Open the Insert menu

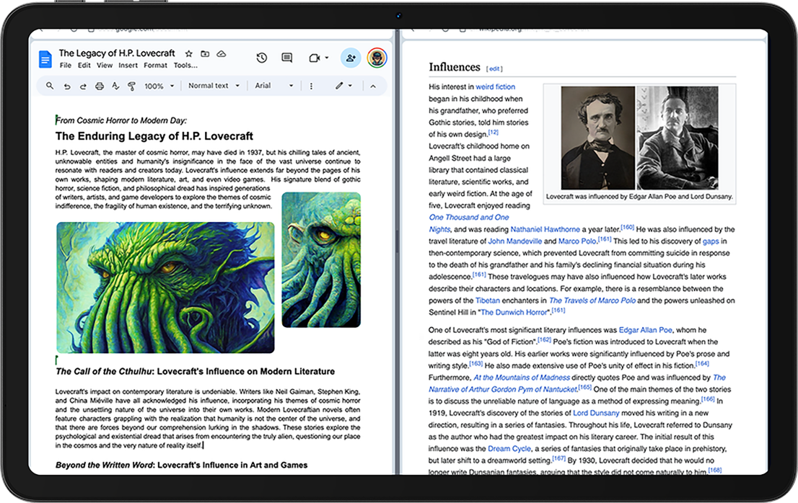(128, 66)
